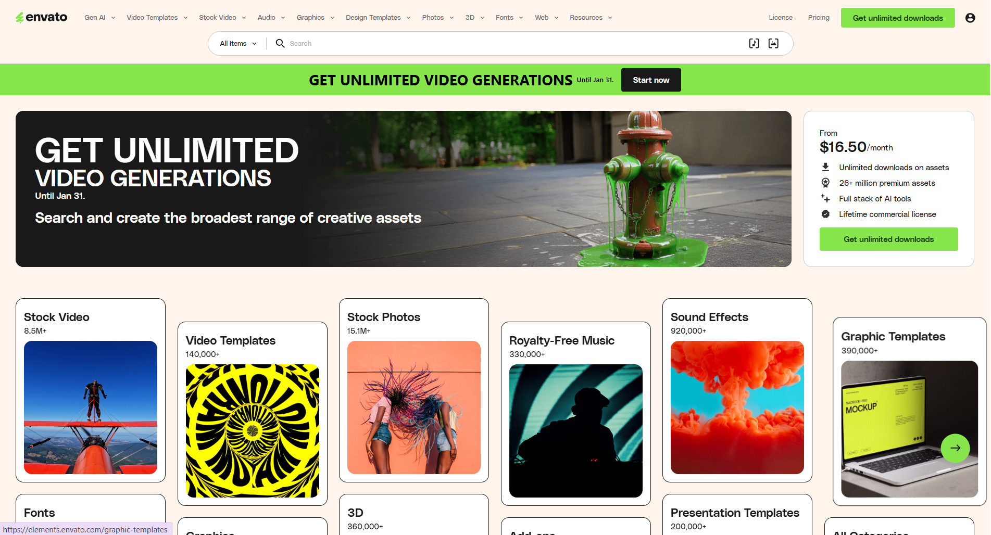Click the search magnifier icon
Image resolution: width=991 pixels, height=535 pixels.
click(x=280, y=43)
